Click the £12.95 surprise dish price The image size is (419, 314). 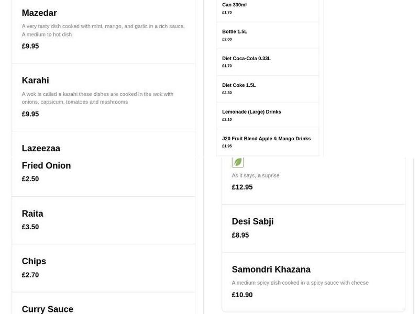coord(242,187)
